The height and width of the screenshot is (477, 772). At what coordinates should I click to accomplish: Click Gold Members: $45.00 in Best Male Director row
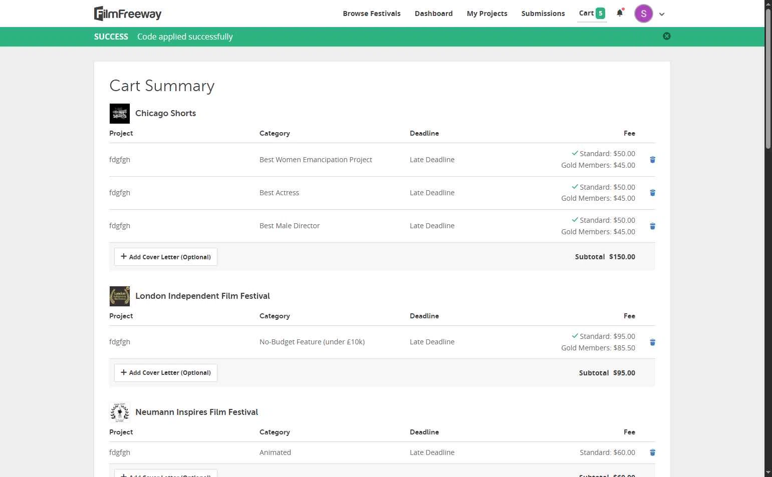point(598,232)
